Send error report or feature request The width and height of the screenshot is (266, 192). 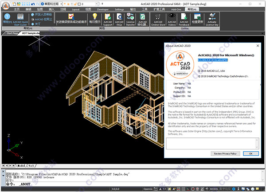point(71,19)
